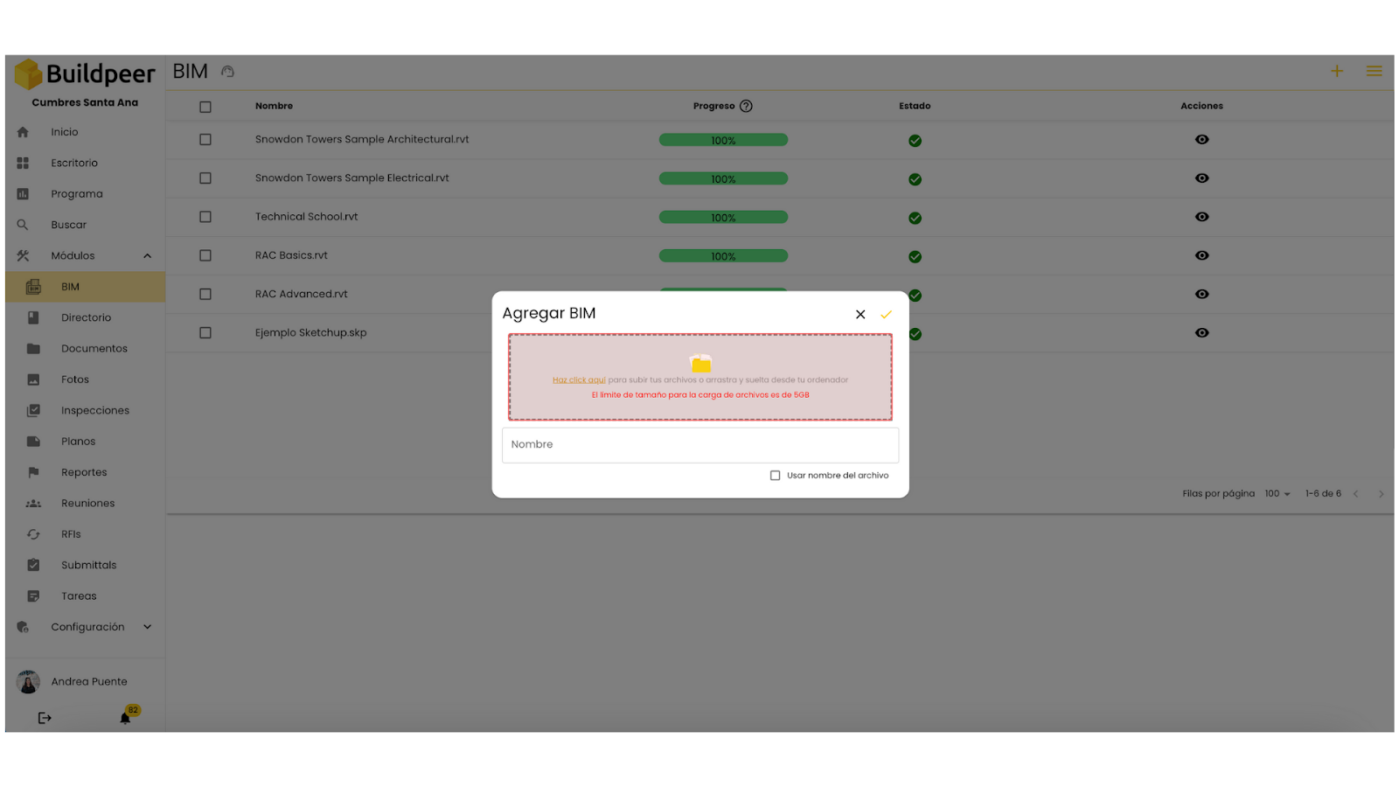This screenshot has width=1399, height=787.
Task: Click the Configuración gear icon
Action: click(x=23, y=627)
